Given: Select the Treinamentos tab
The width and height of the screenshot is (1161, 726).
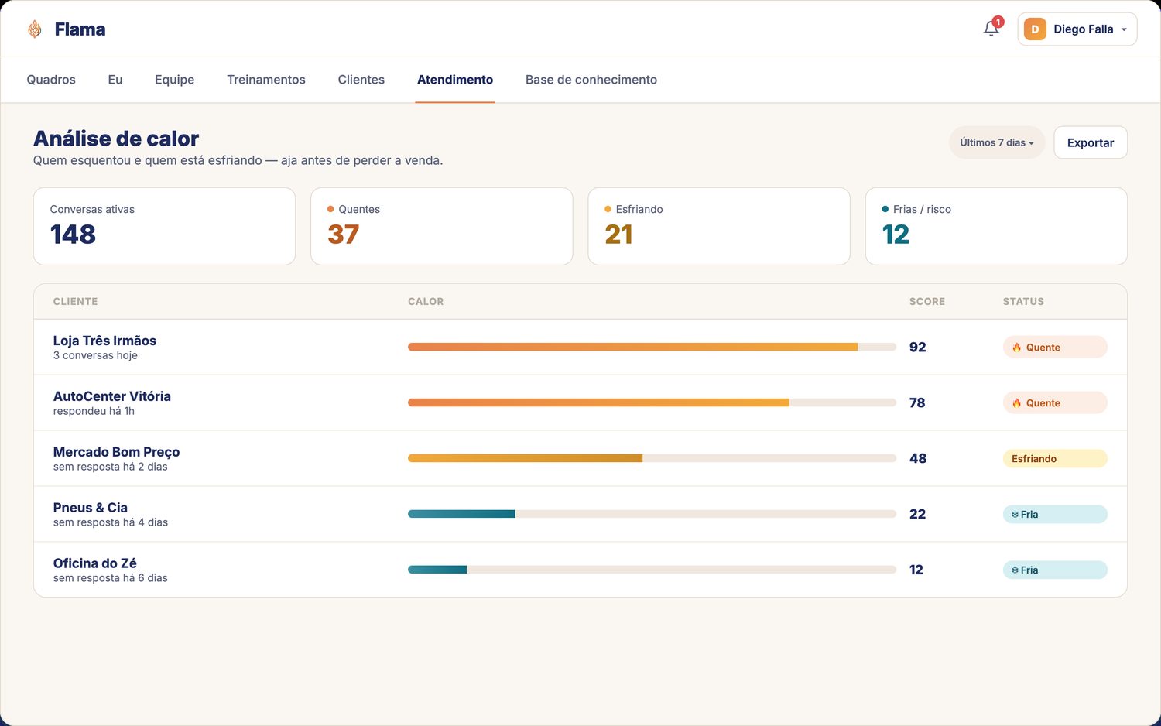Looking at the screenshot, I should (266, 80).
